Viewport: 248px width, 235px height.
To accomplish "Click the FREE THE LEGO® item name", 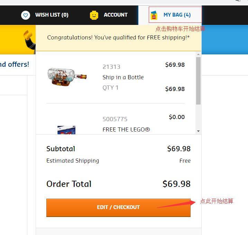I will coord(126,130).
